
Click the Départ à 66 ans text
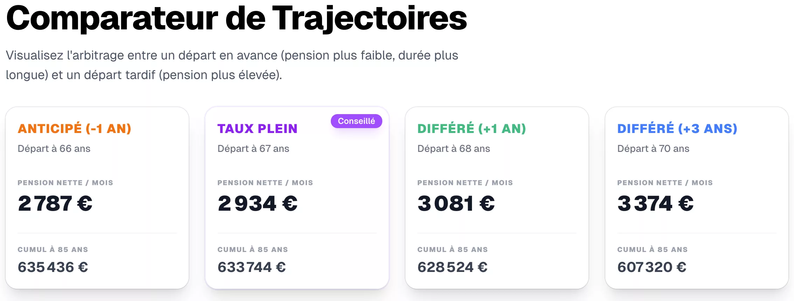(x=54, y=149)
